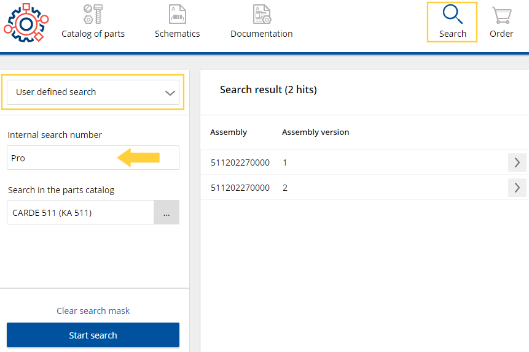529x352 pixels.
Task: Select assembly number in the version 1 row
Action: click(240, 163)
